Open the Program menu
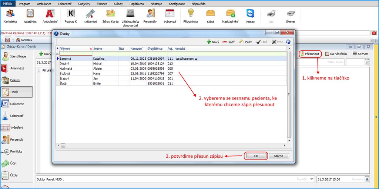Image resolution: width=379 pixels, height=189 pixels. click(24, 4)
